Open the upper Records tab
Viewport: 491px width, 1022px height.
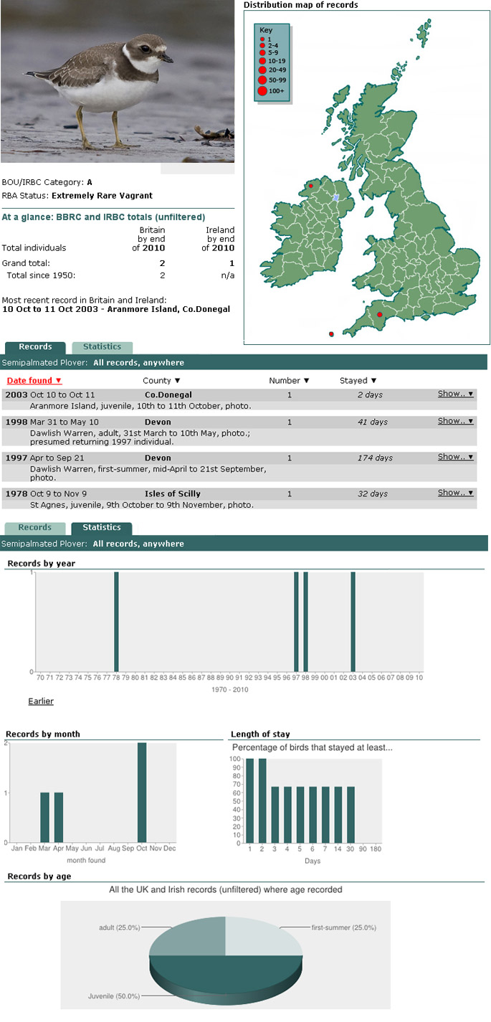pyautogui.click(x=35, y=347)
